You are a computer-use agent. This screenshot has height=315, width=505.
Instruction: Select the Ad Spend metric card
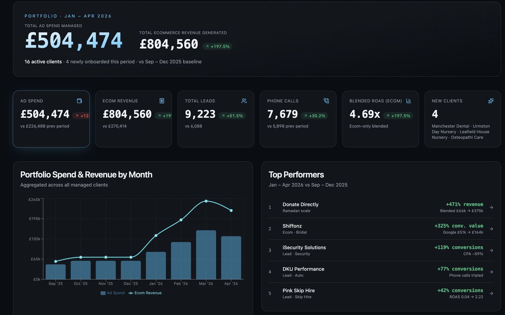[51, 119]
